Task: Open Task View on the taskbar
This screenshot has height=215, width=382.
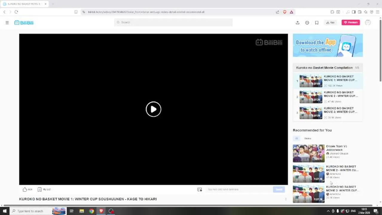Action: 71,211
